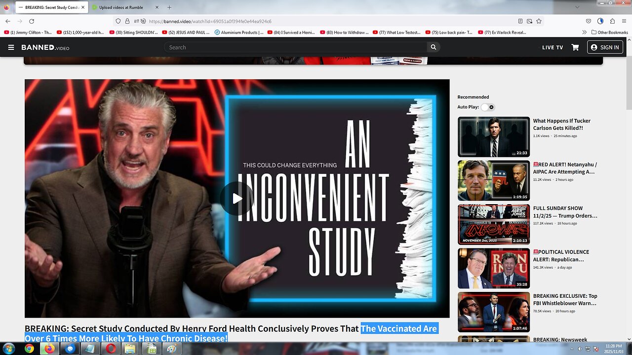
Task: Switch to the BREAKING: Secret Study browser tab
Action: 51,7
